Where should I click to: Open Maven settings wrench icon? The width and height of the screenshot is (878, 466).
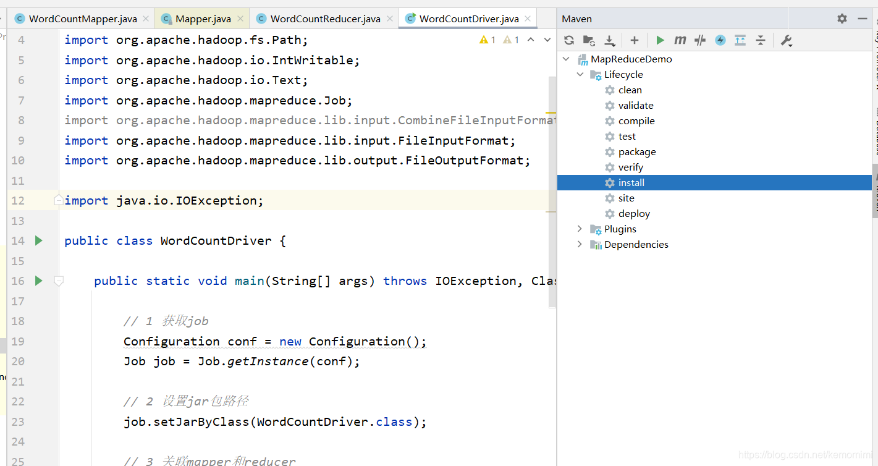pyautogui.click(x=786, y=40)
